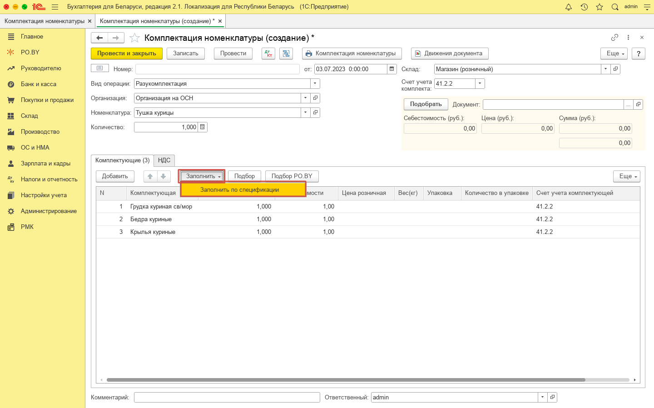This screenshot has width=654, height=408.
Task: Add document to favorites star
Action: (134, 38)
